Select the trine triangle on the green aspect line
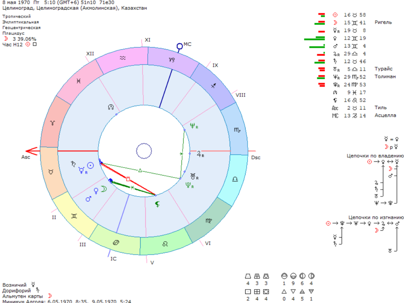The width and height of the screenshot is (404, 303). [140, 170]
